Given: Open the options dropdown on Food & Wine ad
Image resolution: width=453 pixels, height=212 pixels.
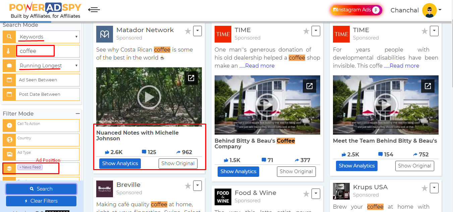Looking at the screenshot, I should (x=316, y=194).
